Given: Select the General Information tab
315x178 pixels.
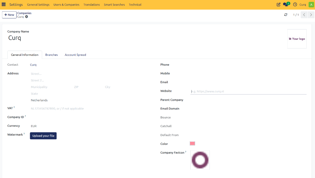Looking at the screenshot, I should point(25,55).
